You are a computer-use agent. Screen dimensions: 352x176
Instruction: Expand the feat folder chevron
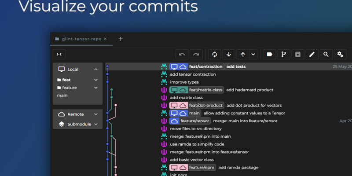click(x=96, y=80)
